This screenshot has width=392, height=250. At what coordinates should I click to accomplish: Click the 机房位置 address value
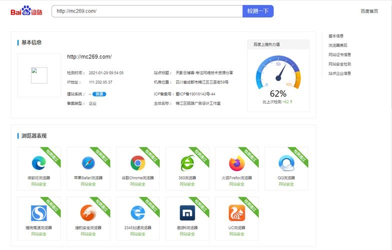point(202,82)
